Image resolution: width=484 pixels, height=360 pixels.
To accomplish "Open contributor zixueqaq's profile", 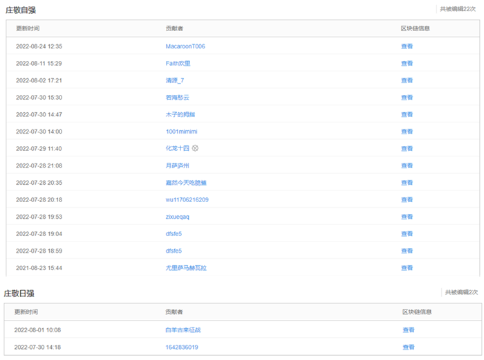I will [178, 217].
